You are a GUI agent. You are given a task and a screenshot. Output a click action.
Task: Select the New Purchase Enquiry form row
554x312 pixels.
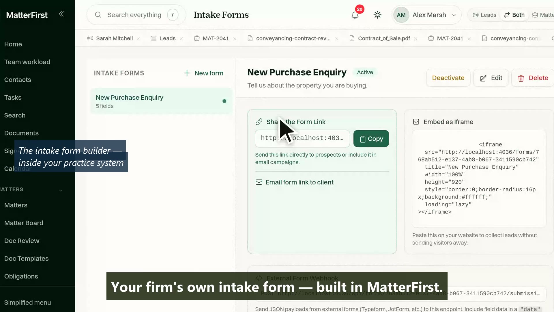[161, 101]
